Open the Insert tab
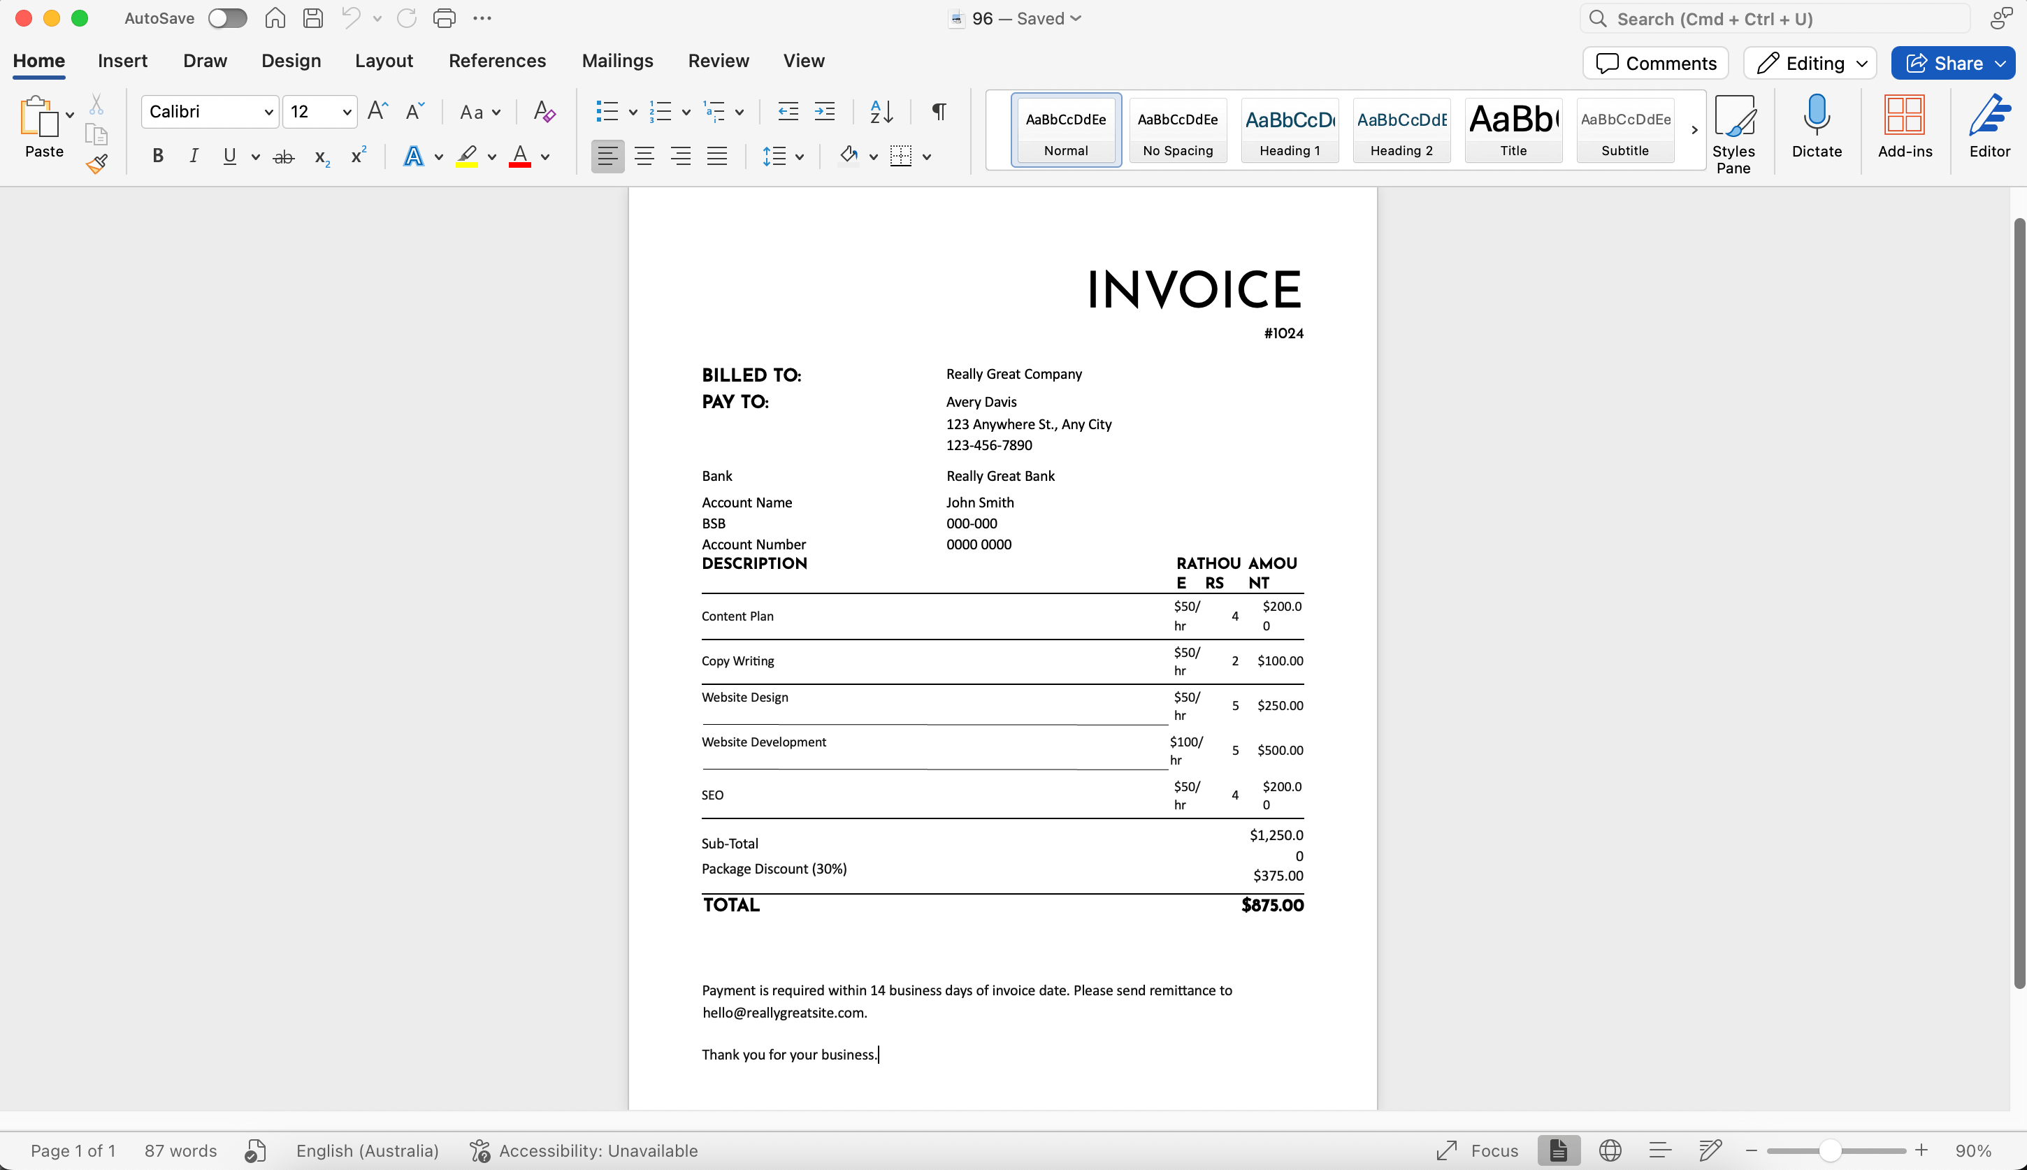This screenshot has width=2027, height=1170. point(122,60)
